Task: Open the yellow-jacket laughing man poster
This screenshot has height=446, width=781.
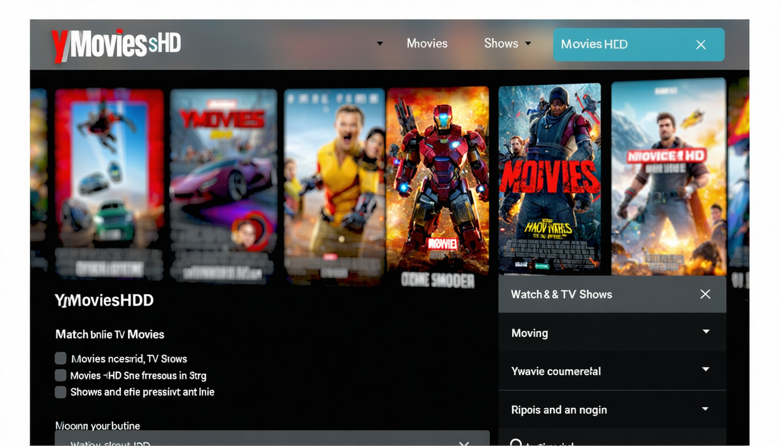Action: point(334,180)
